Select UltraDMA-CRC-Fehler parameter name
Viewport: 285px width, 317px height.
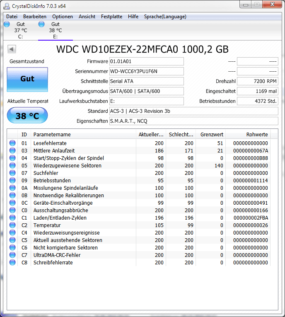tap(57, 255)
